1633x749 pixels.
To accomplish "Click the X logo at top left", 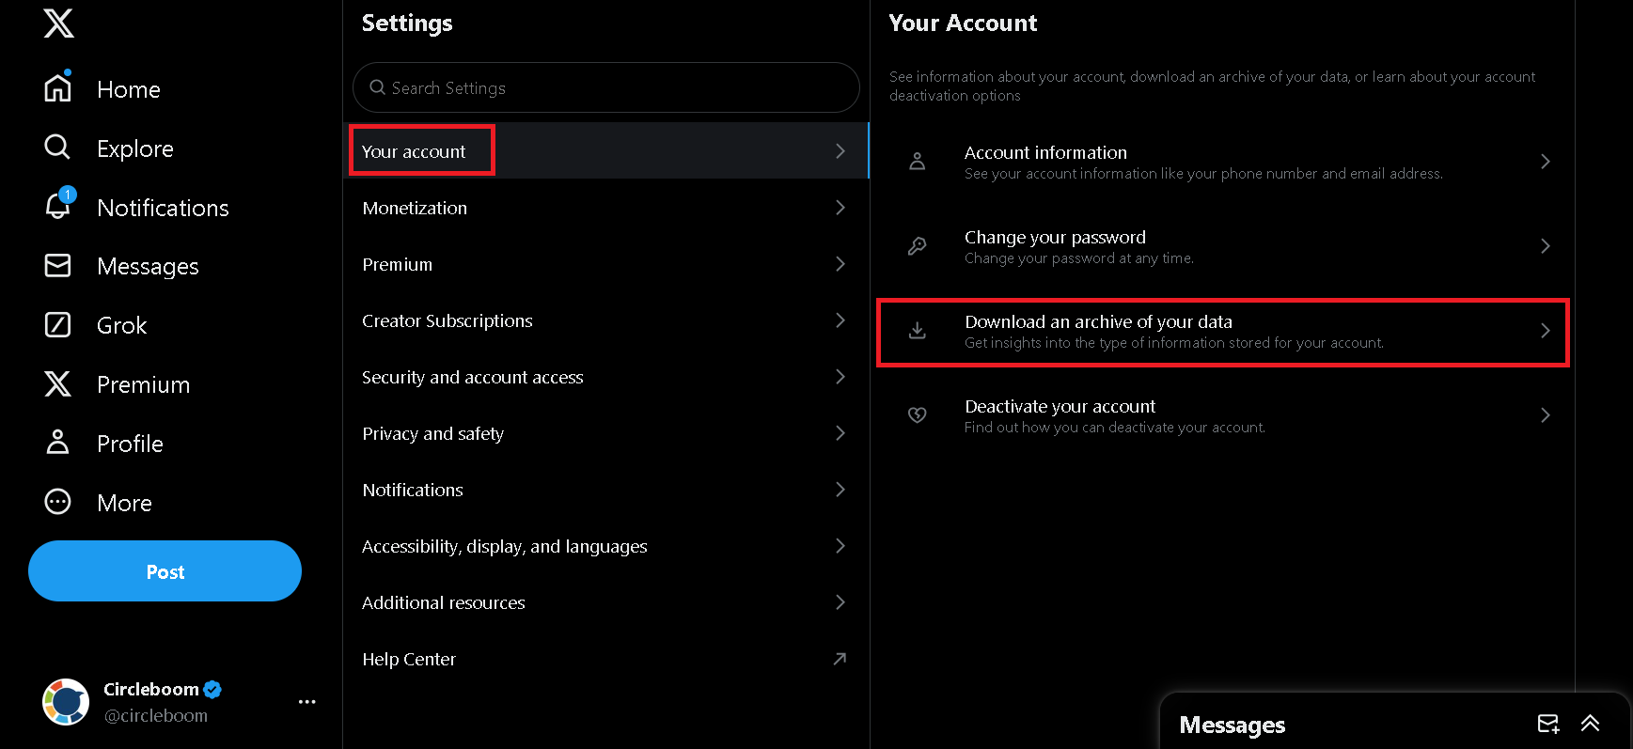I will [58, 23].
